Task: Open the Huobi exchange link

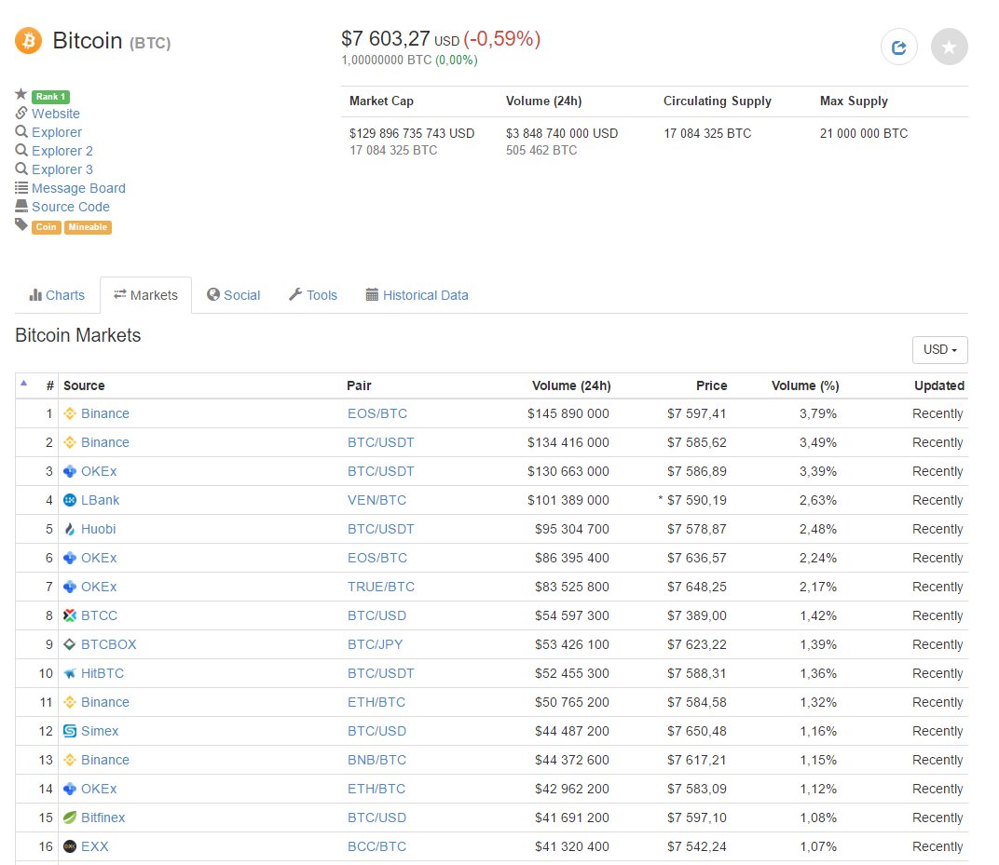Action: tap(98, 529)
